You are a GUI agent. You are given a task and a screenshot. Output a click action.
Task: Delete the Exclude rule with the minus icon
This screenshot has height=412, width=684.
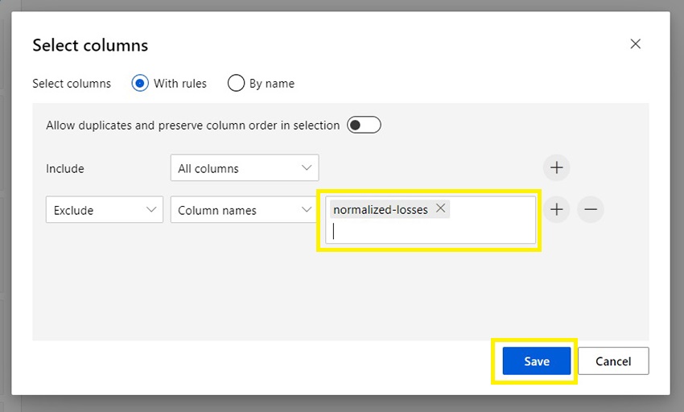pos(591,210)
